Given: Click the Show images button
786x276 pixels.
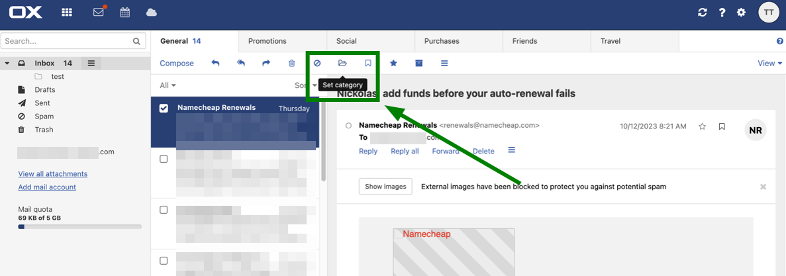Looking at the screenshot, I should click(x=385, y=187).
